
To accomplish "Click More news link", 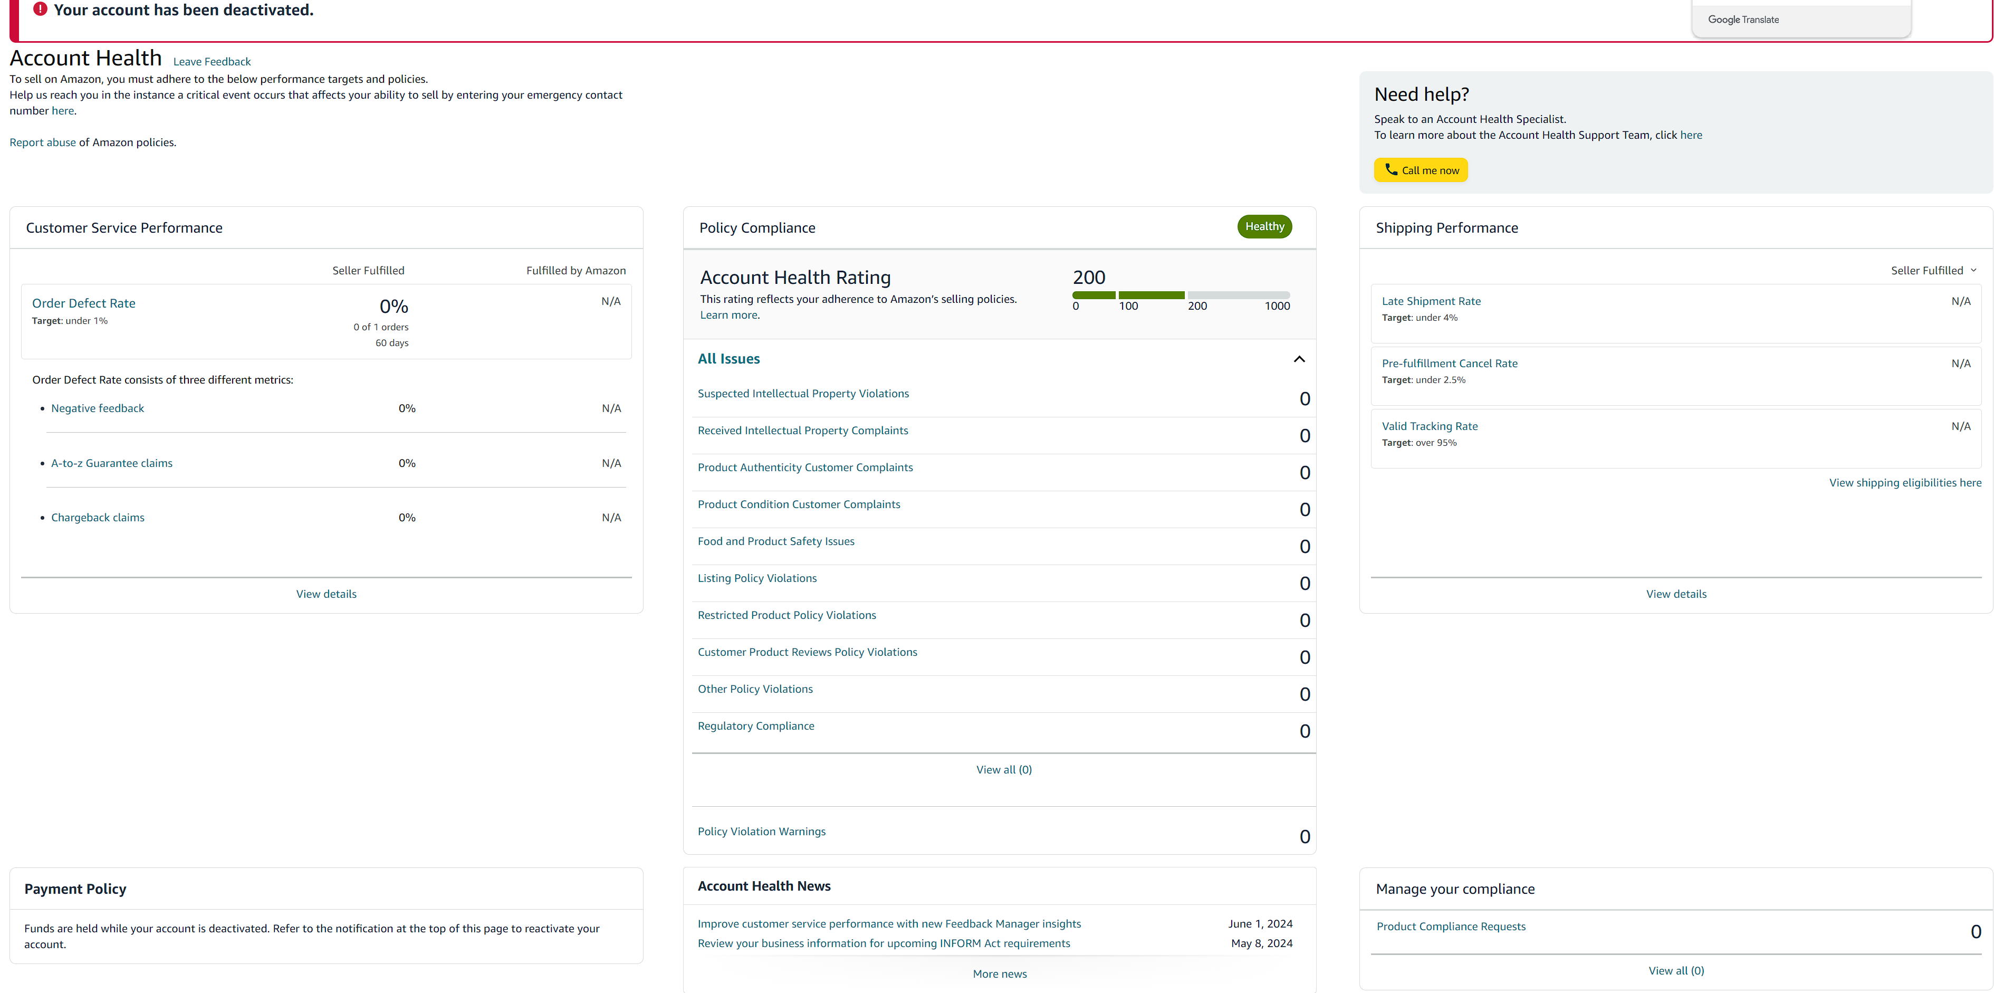I will click(x=999, y=973).
